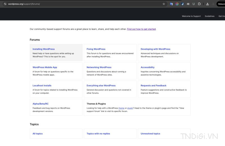Open Welcome to Support menu item
Screen dimensions: 225x146
click(191, 16)
